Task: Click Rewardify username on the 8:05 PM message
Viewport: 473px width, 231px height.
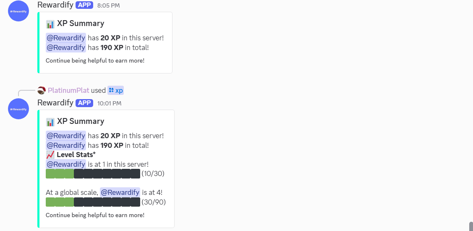Action: (55, 5)
